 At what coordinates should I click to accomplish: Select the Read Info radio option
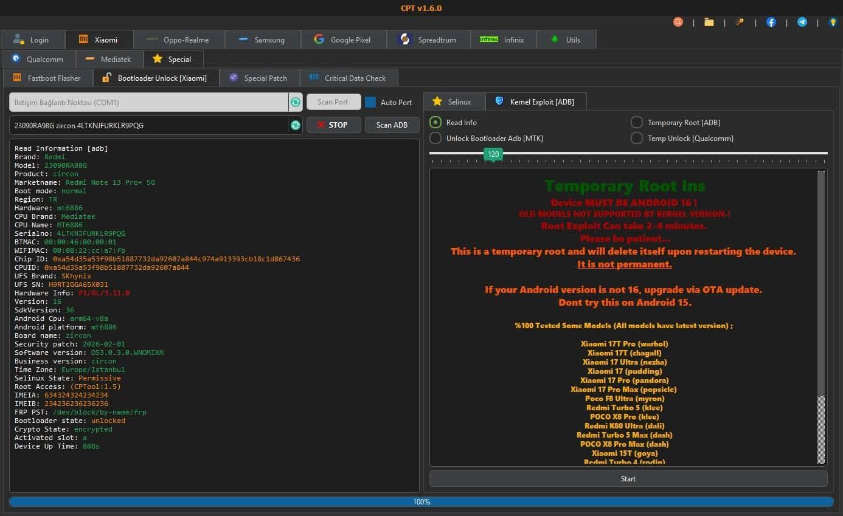(435, 122)
